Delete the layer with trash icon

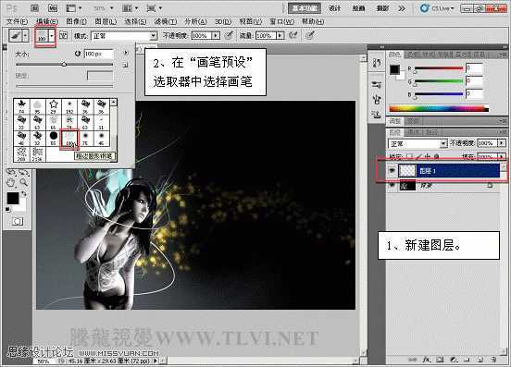494,360
